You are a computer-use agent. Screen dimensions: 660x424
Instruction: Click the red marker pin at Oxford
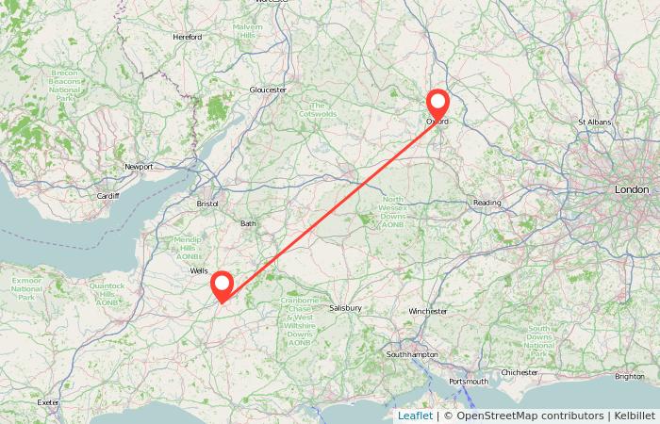[x=437, y=103]
